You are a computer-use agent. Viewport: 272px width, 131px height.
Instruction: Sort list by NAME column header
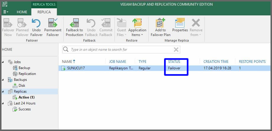(67, 62)
